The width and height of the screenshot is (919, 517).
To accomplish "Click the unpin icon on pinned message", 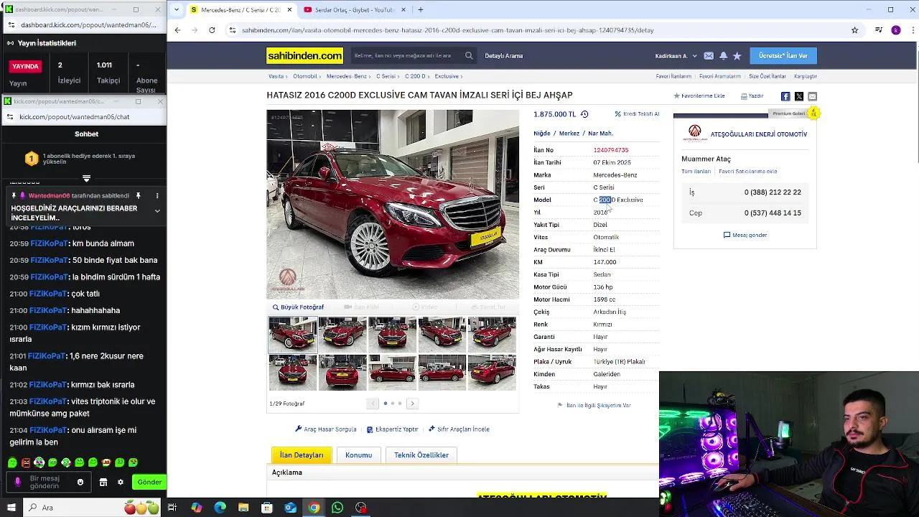I will [x=138, y=196].
